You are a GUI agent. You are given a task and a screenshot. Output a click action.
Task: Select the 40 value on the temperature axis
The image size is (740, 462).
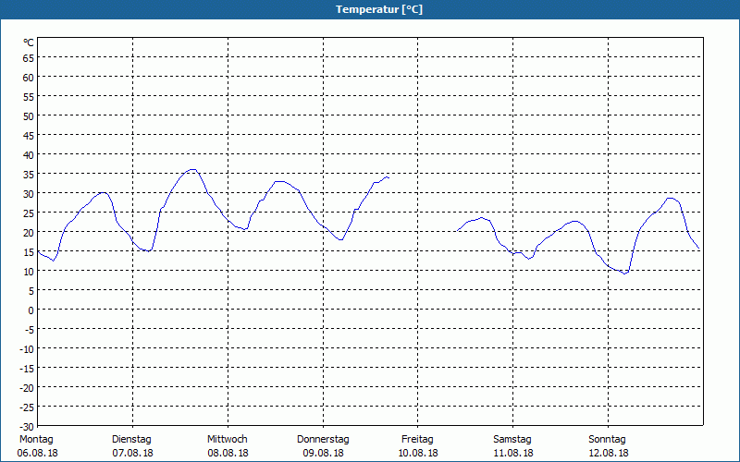coord(29,155)
